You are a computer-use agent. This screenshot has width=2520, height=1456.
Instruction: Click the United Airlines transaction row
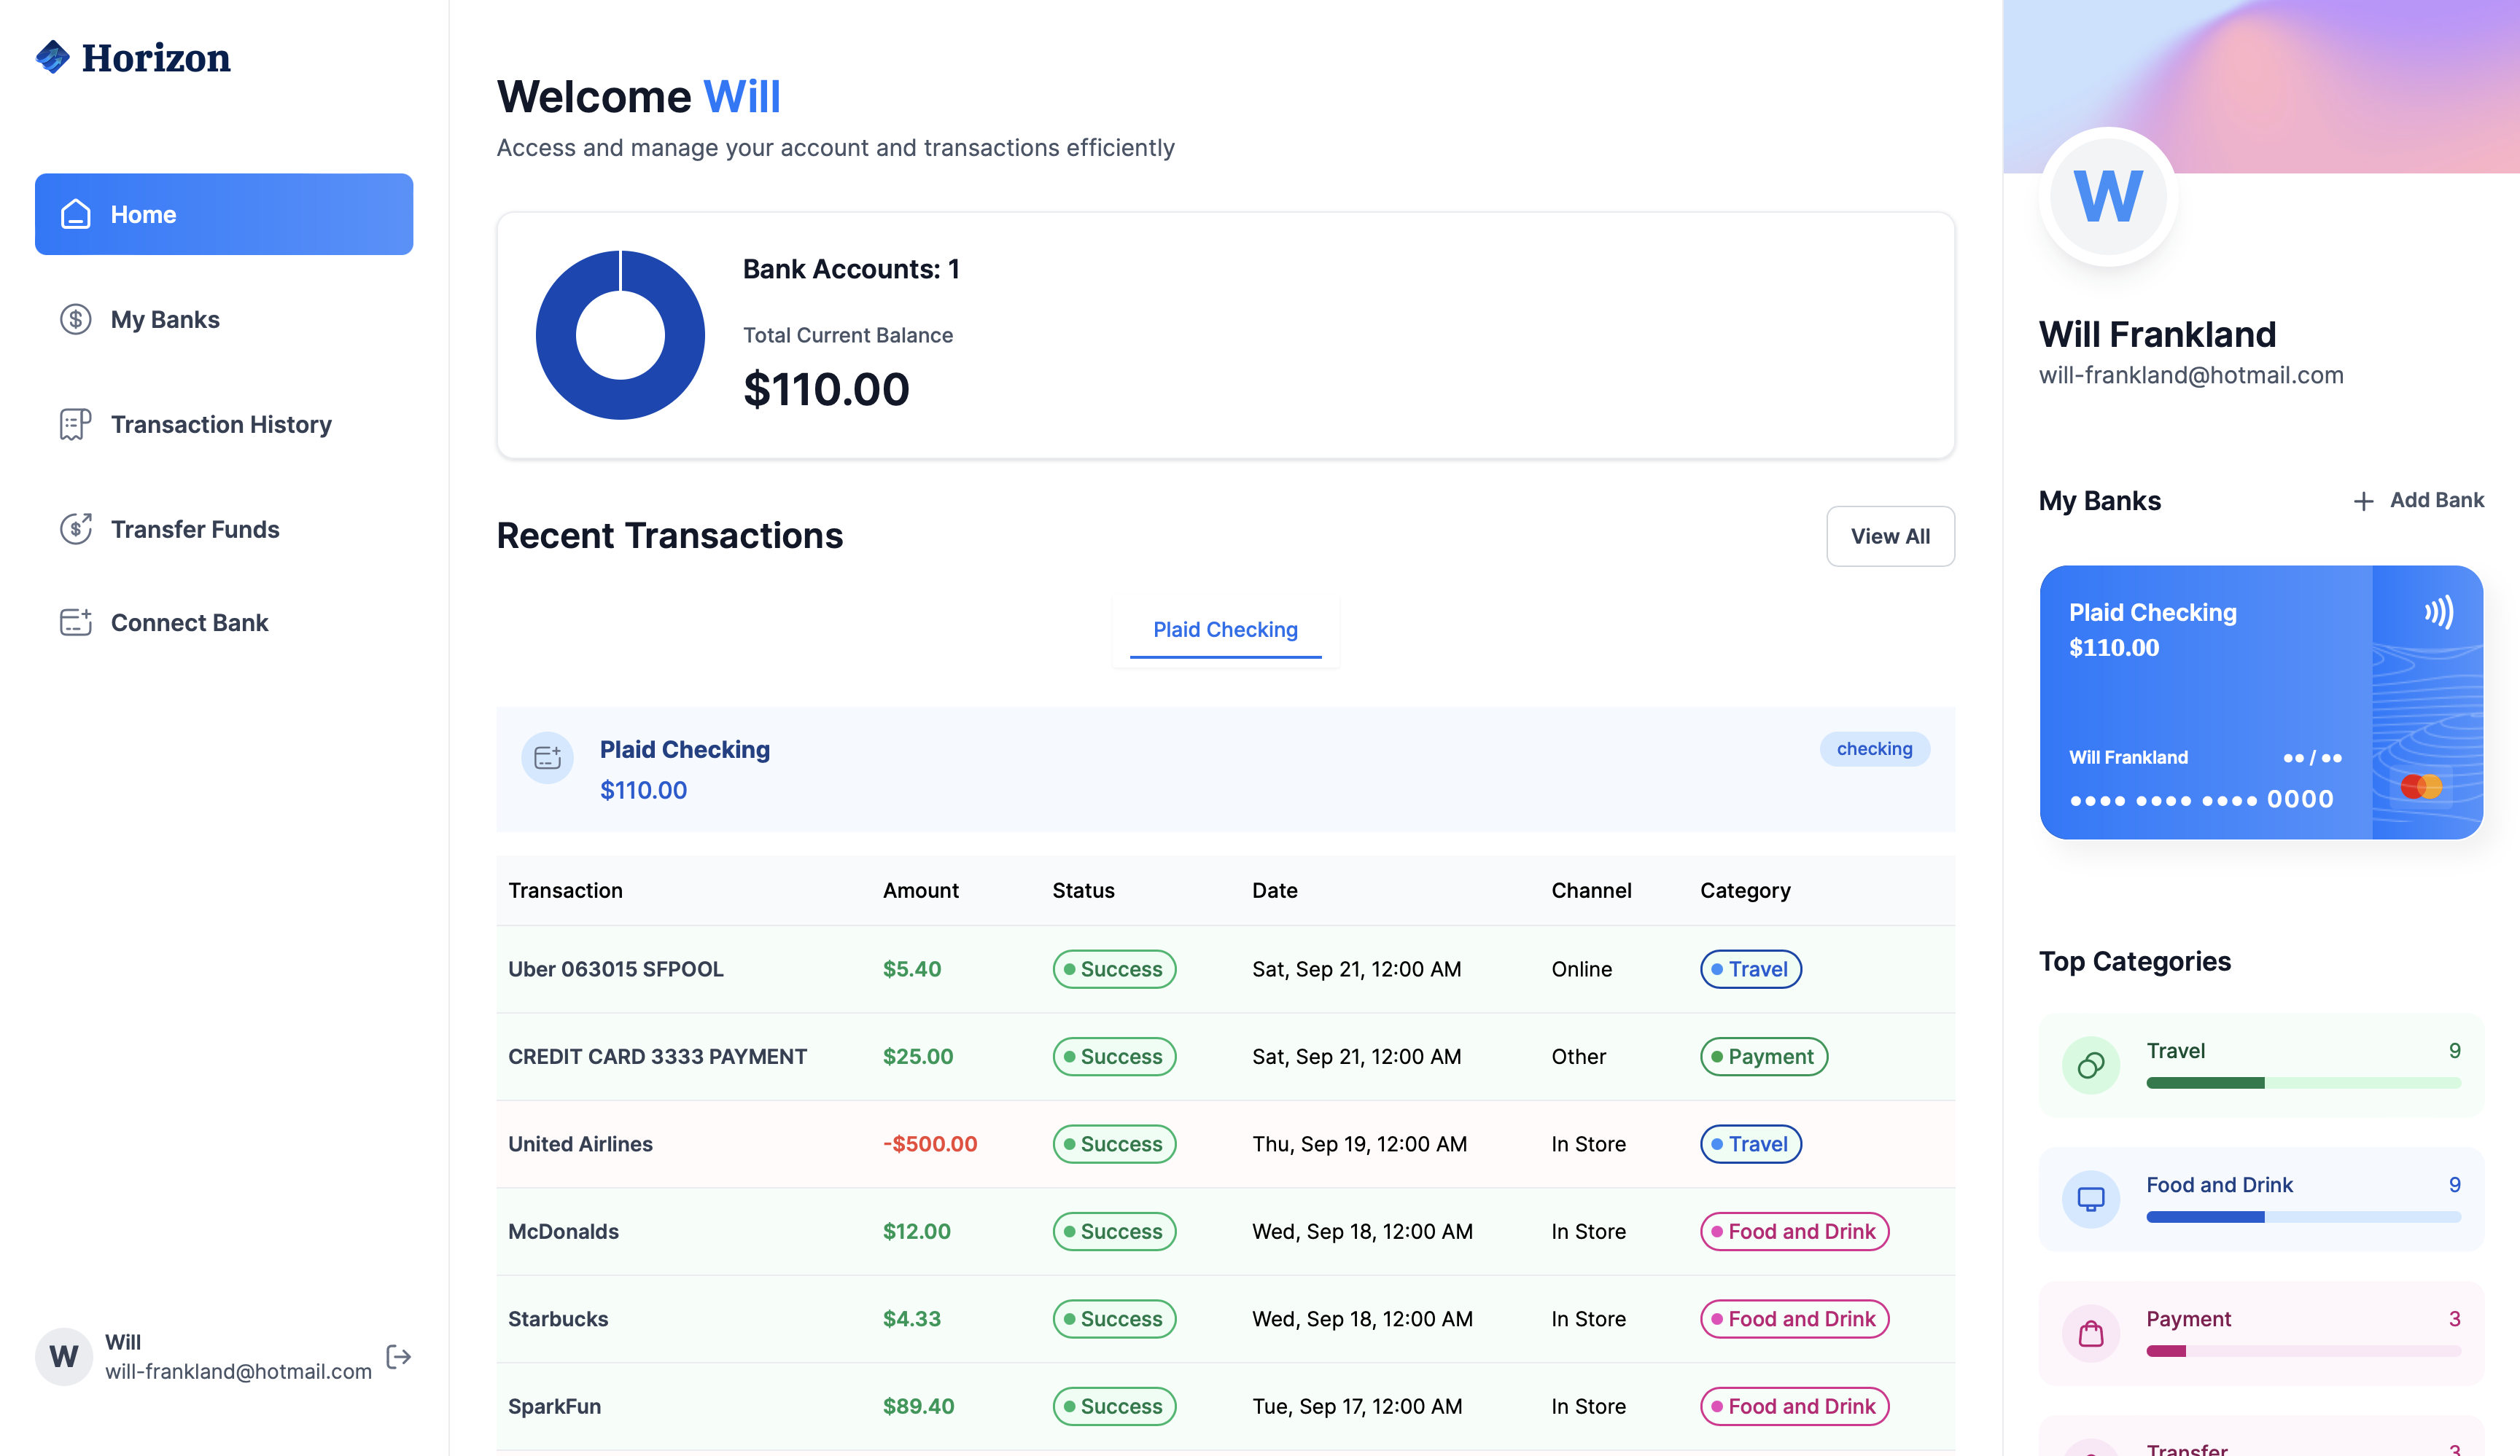[1225, 1144]
